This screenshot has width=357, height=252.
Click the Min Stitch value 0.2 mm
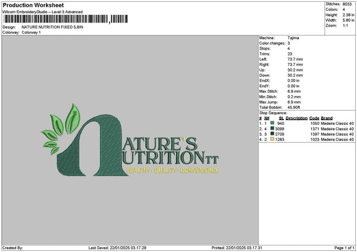(x=294, y=97)
